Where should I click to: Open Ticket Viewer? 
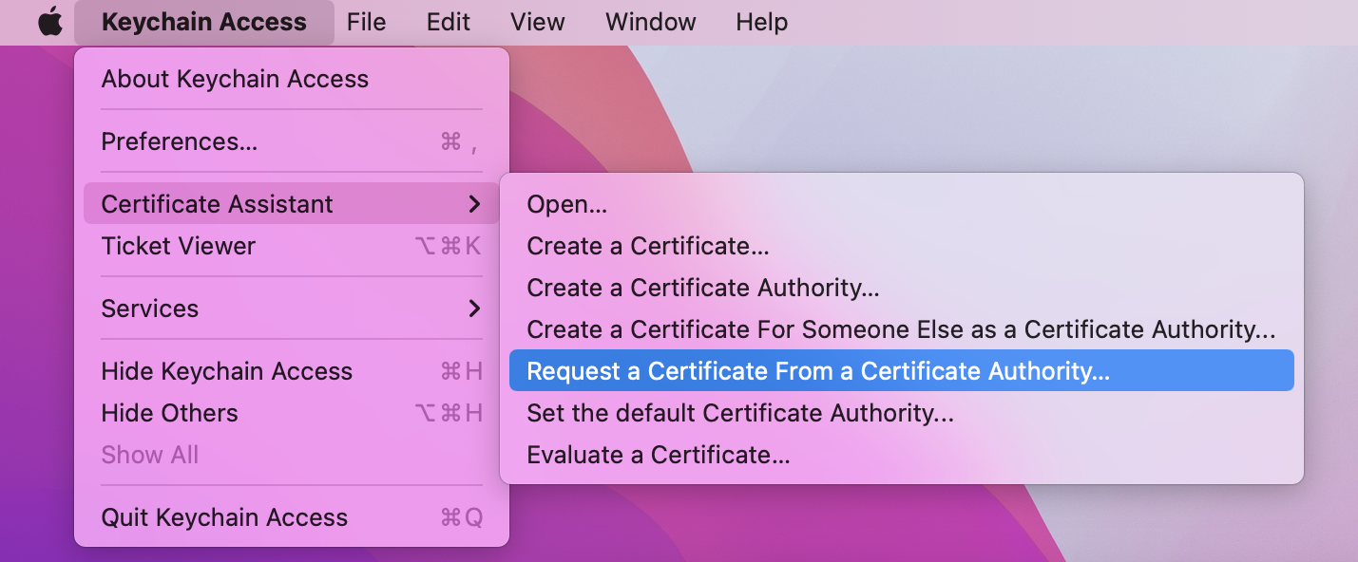coord(178,246)
